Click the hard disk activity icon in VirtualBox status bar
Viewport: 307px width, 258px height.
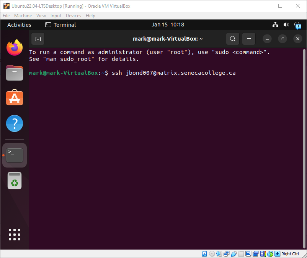(204, 253)
